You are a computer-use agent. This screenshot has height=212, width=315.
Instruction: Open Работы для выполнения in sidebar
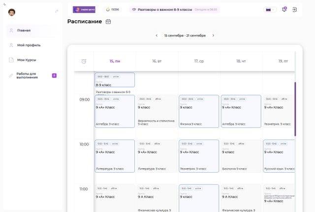coord(31,75)
